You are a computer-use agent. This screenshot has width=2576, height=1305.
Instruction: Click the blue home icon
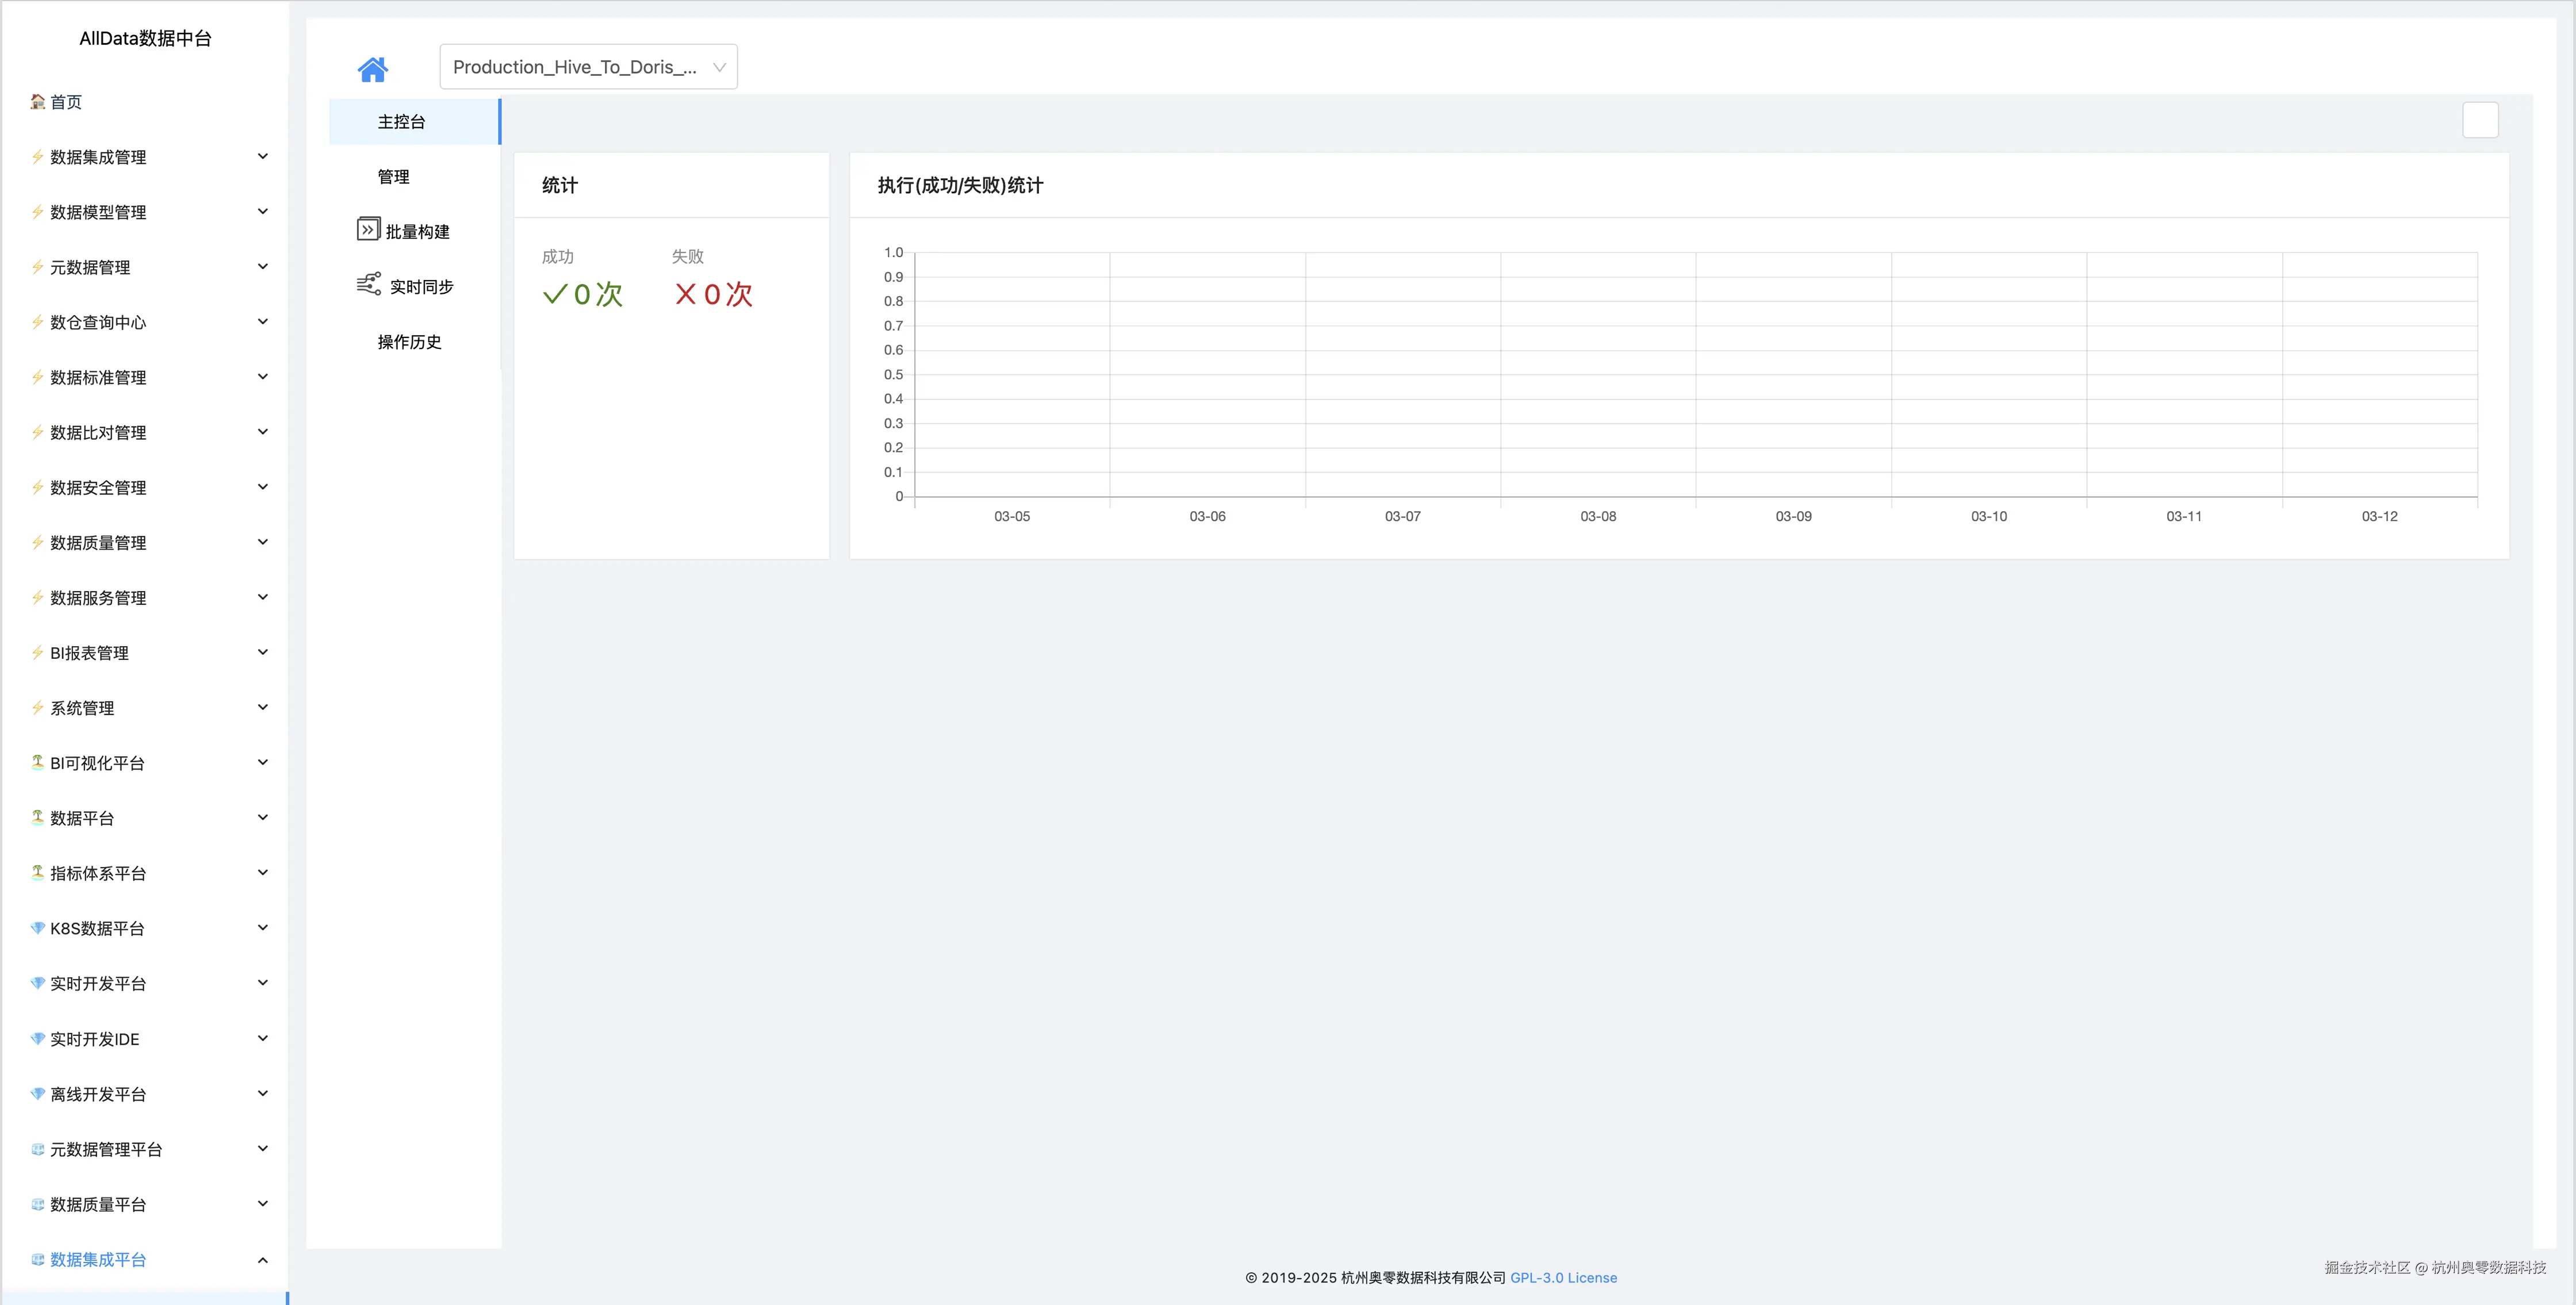coord(372,69)
